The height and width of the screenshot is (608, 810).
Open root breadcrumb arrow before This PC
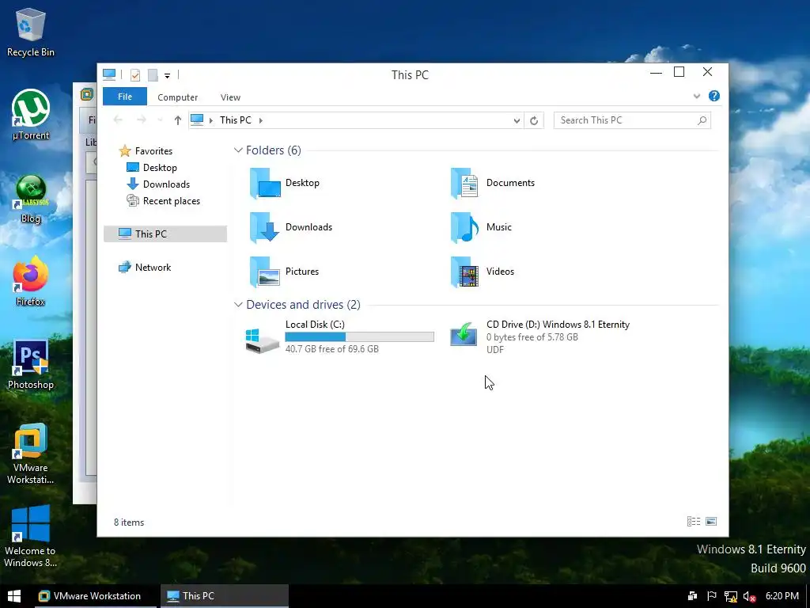210,120
